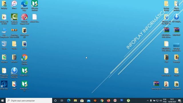Switch input language via POR PTB2 indicator

tap(165, 100)
